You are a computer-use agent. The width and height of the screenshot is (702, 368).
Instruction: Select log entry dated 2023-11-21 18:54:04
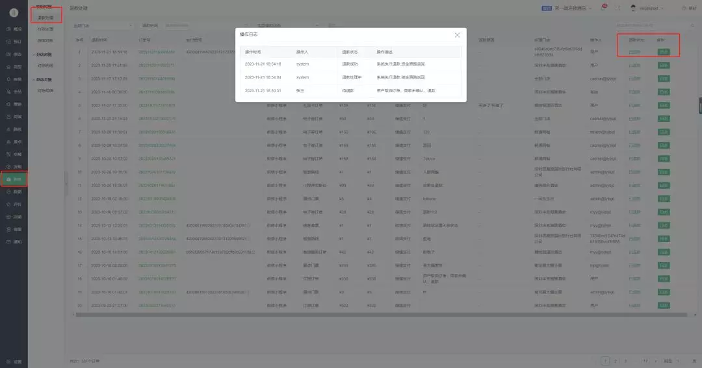pyautogui.click(x=350, y=77)
